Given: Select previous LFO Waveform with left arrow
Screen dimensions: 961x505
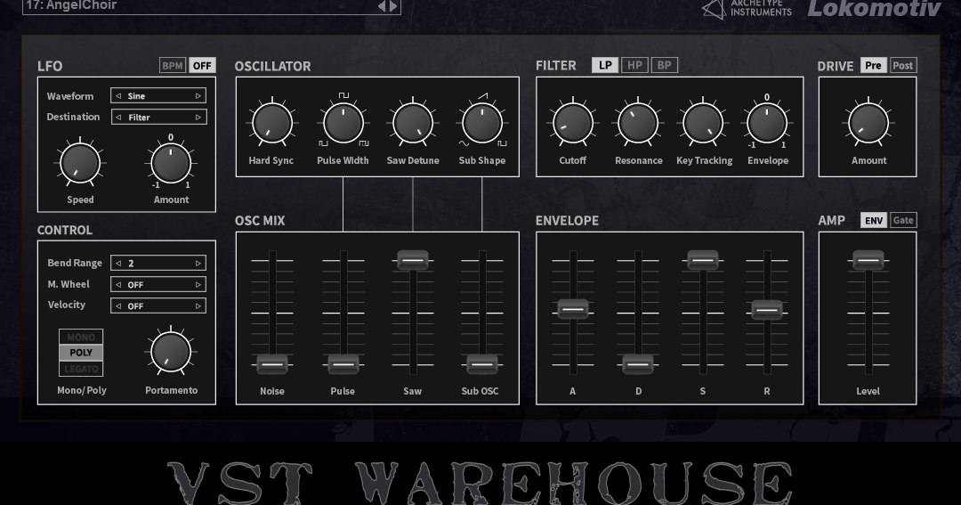Looking at the screenshot, I should pos(118,95).
